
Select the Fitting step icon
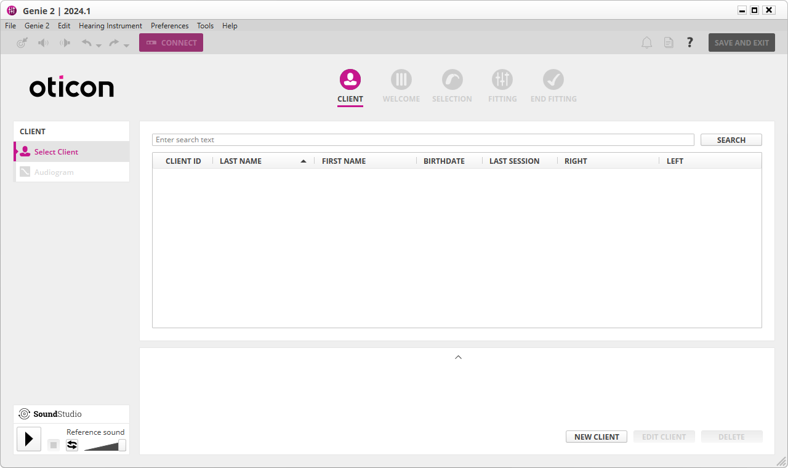[502, 80]
